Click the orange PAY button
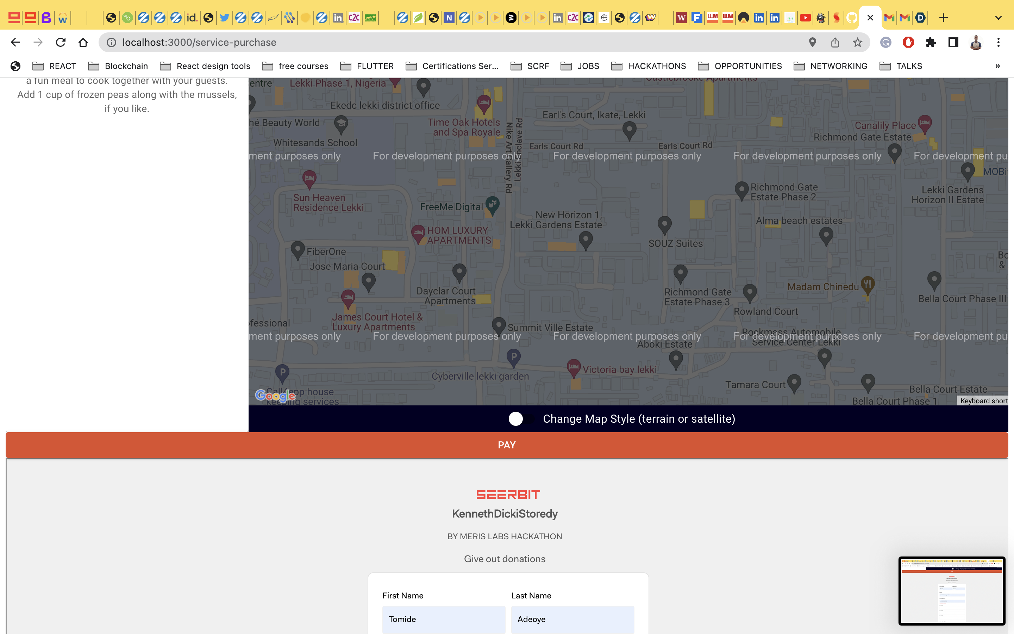The width and height of the screenshot is (1014, 634). [x=507, y=445]
